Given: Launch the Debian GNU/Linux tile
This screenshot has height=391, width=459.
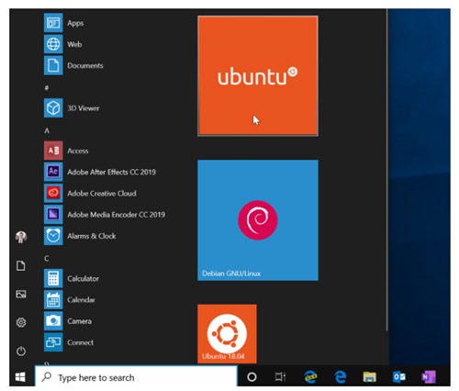Looking at the screenshot, I should (x=258, y=220).
